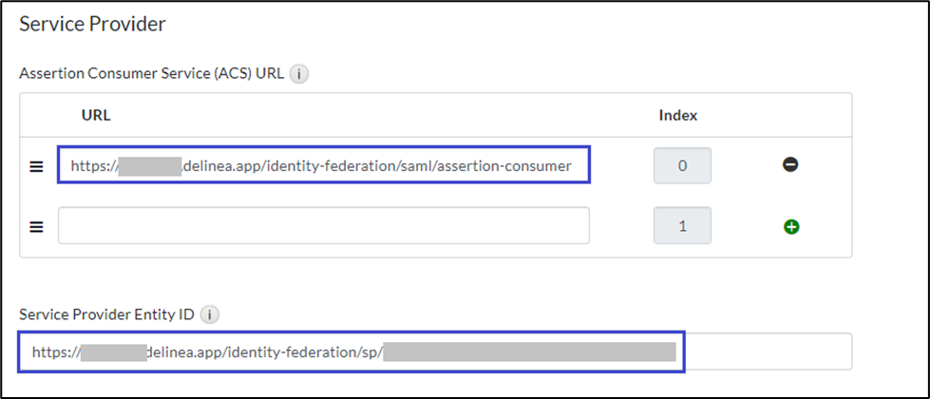The width and height of the screenshot is (930, 399).
Task: Click the redacted hostname in the ACS URL
Action: 149,165
